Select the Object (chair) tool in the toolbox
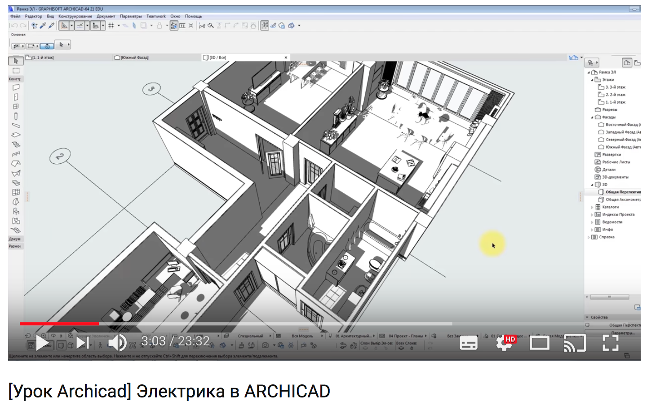 coord(16,211)
